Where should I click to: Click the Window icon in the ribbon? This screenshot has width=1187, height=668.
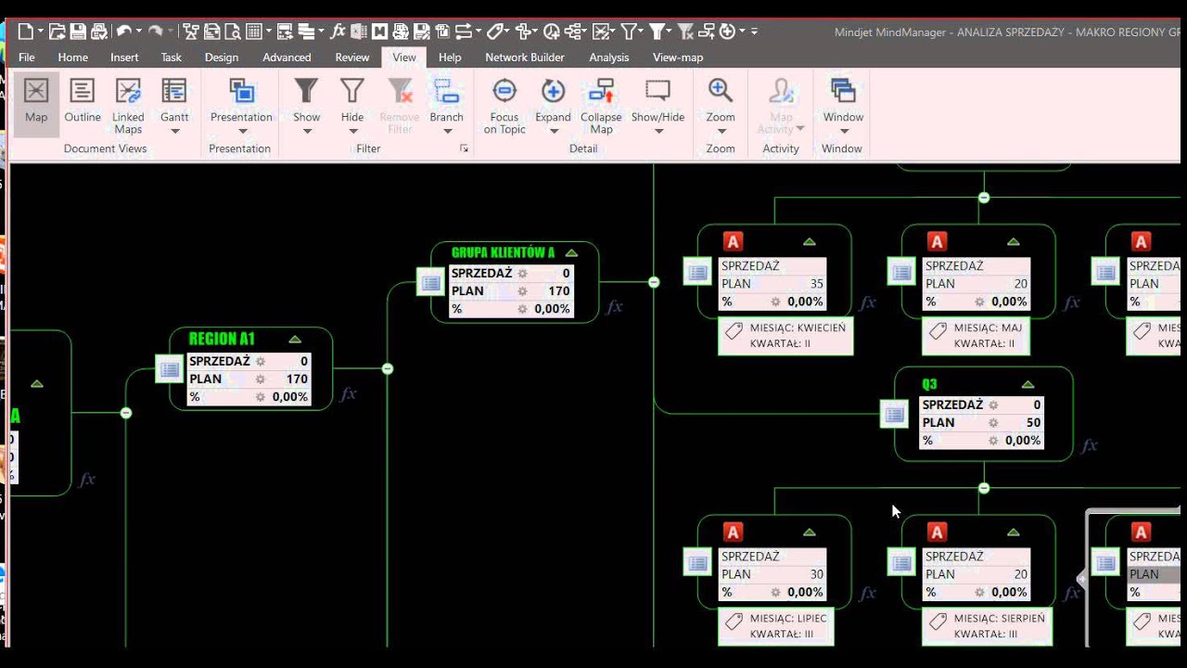point(843,91)
